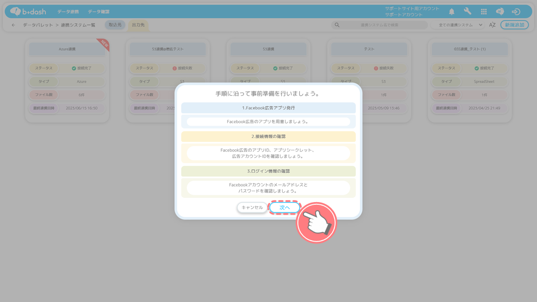This screenshot has height=302, width=537.
Task: Toggle the AZ sort icon
Action: coord(492,25)
